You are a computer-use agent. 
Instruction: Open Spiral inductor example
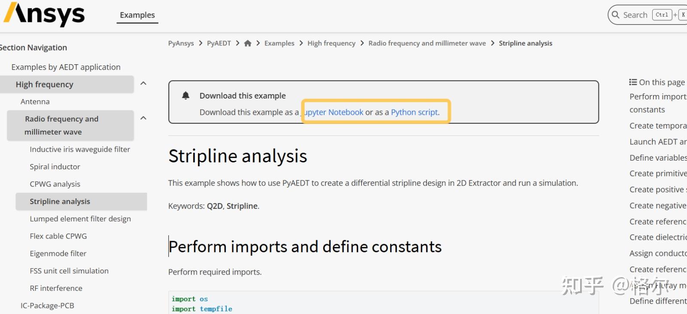coord(55,167)
